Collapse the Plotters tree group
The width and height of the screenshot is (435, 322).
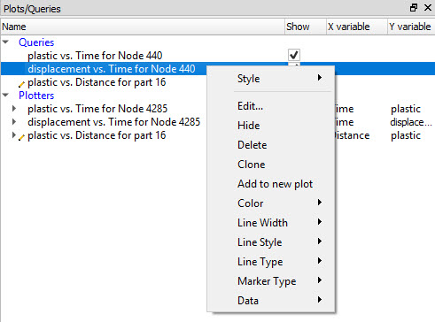[x=5, y=95]
